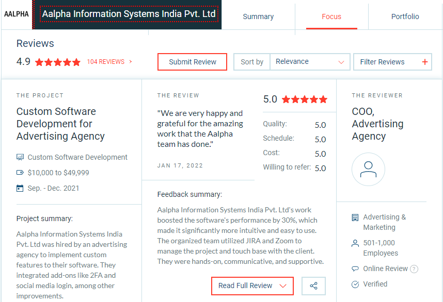Click the Advertising & Marketing building icon
443x302 pixels.
[x=355, y=217]
